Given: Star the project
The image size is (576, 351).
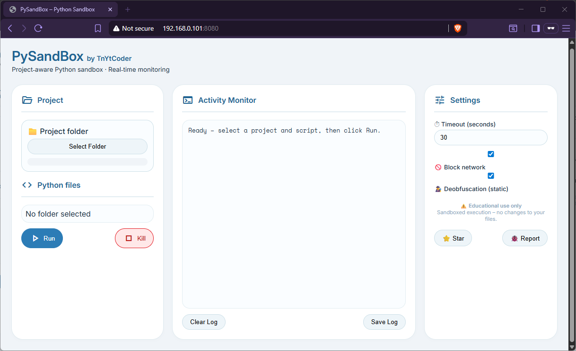Looking at the screenshot, I should click(x=453, y=238).
